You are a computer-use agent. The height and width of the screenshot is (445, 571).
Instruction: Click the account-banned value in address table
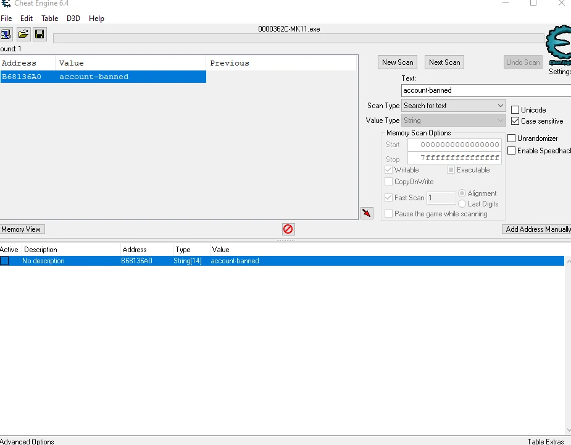[x=235, y=261]
